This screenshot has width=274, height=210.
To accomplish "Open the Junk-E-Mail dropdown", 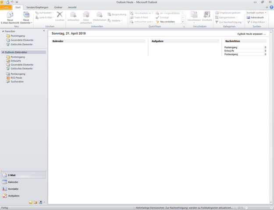I will (x=45, y=17).
